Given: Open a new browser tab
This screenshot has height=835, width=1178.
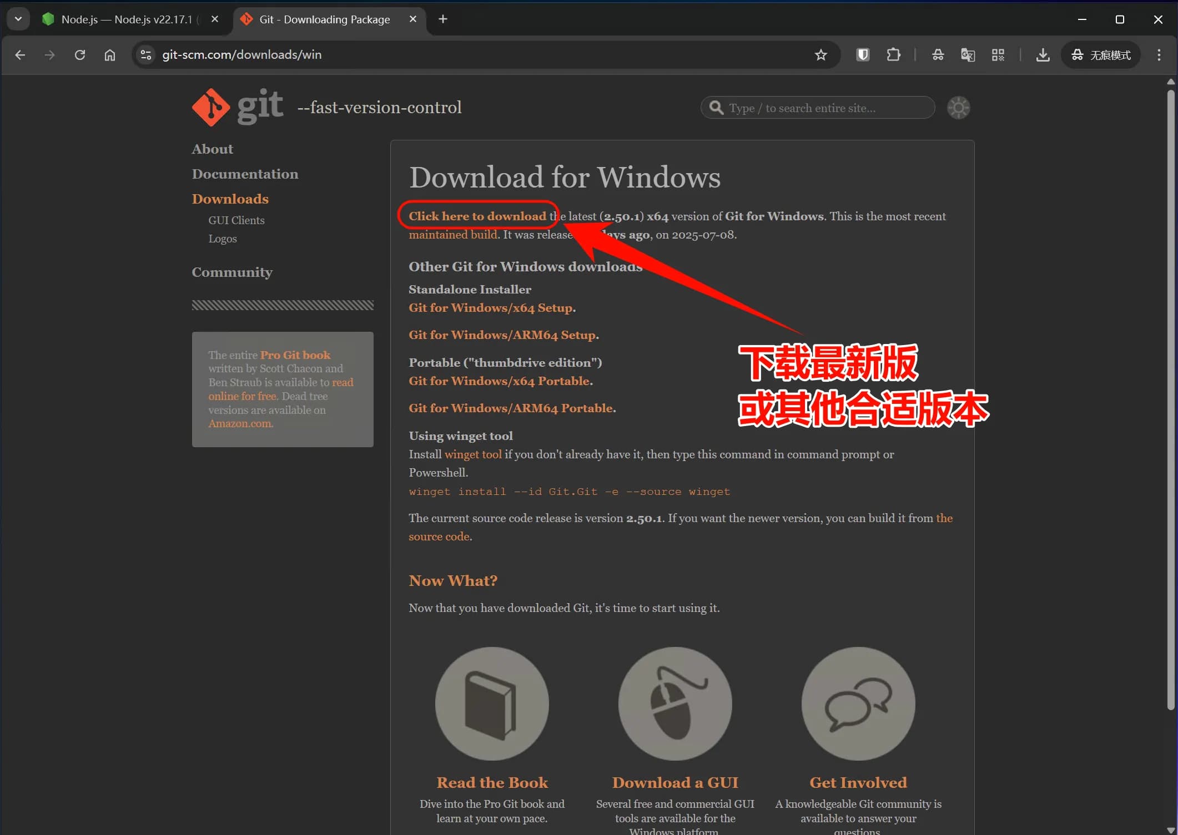Looking at the screenshot, I should click(x=443, y=19).
